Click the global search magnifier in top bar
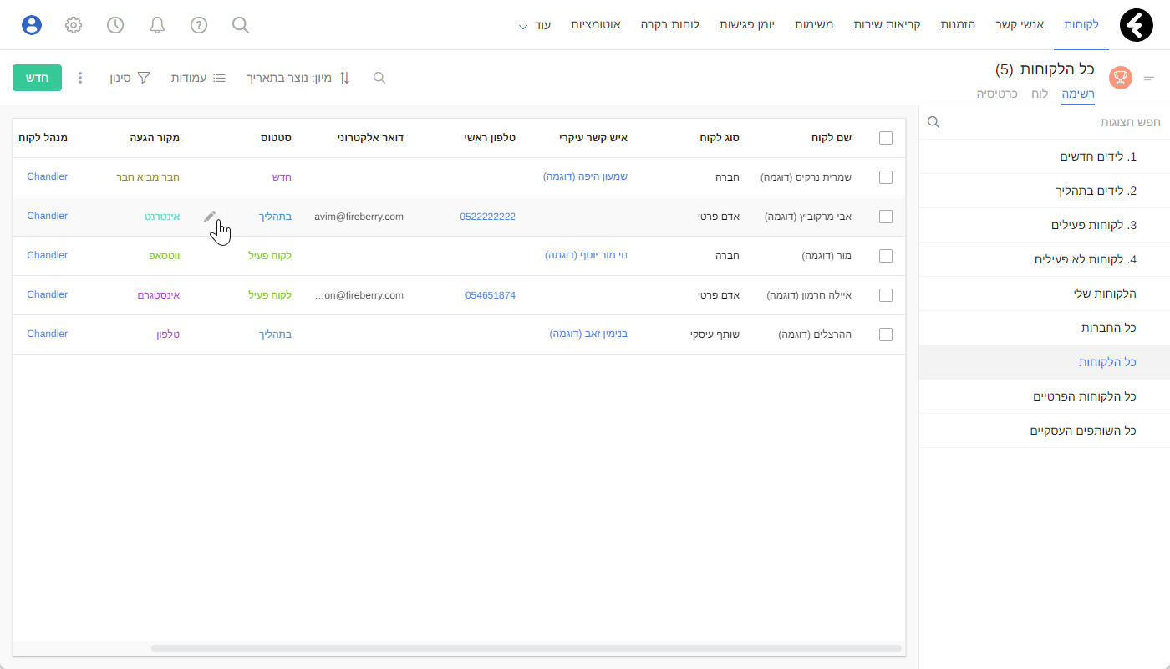The width and height of the screenshot is (1170, 669). (241, 25)
